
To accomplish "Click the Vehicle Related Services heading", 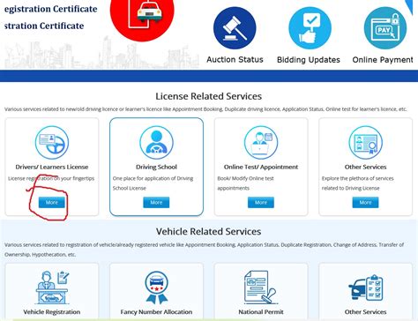I will point(209,231).
